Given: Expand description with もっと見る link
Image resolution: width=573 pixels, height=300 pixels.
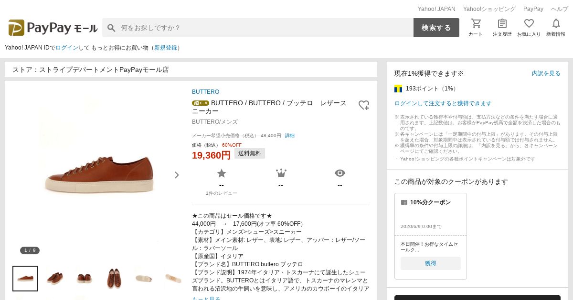Looking at the screenshot, I should pyautogui.click(x=206, y=299).
